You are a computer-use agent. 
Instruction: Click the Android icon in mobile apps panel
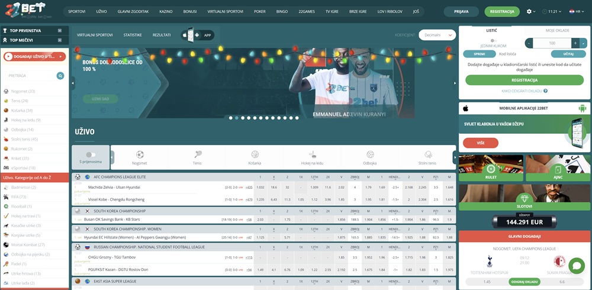point(583,108)
